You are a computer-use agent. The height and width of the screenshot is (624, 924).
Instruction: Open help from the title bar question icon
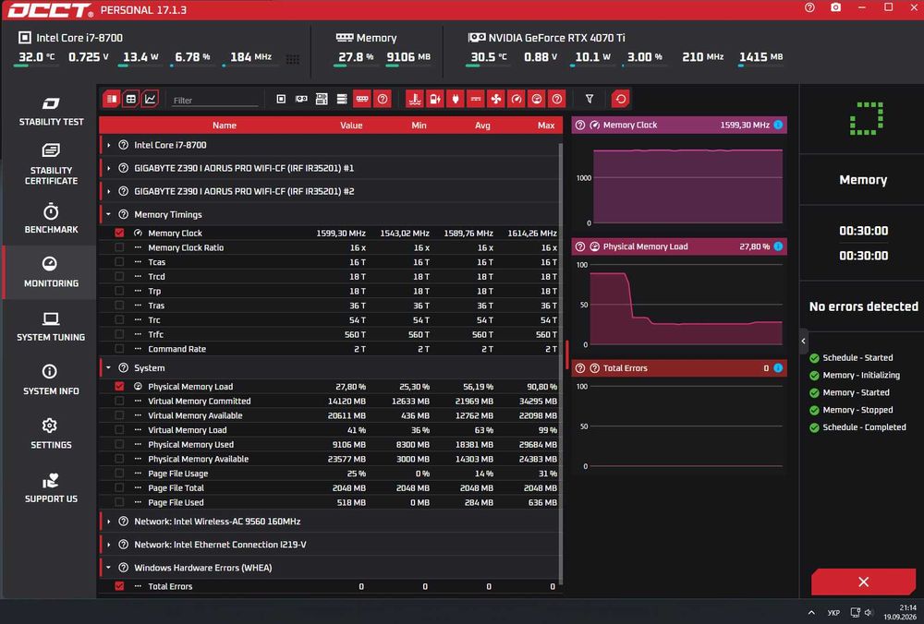[x=809, y=7]
